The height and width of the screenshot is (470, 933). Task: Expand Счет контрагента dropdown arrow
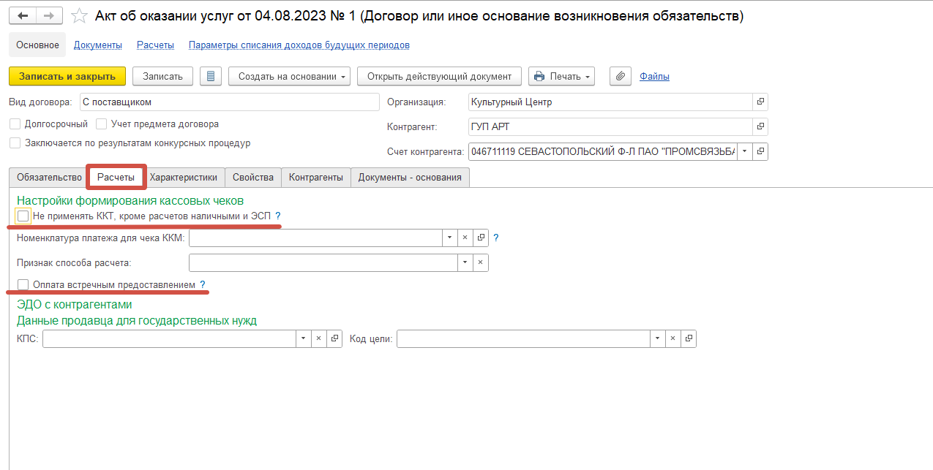(745, 151)
